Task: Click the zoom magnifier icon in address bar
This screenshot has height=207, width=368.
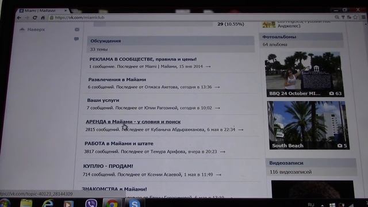Action: 337,17
